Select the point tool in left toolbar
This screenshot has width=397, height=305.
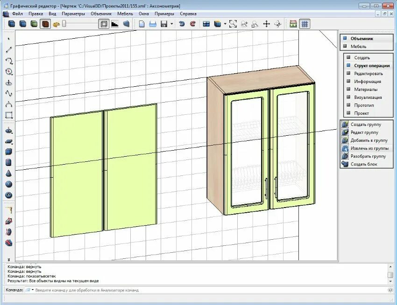pyautogui.click(x=9, y=39)
